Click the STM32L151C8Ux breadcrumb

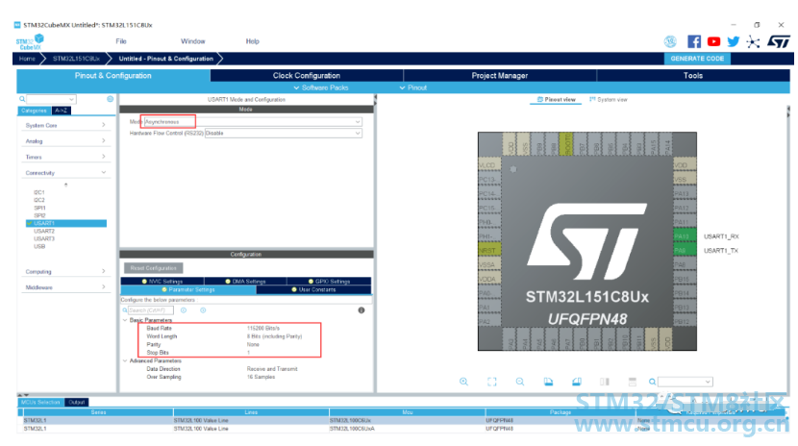(76, 59)
